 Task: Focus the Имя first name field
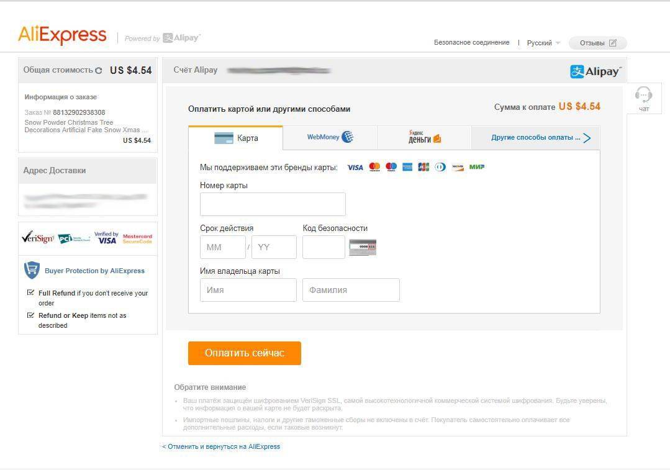coord(248,290)
